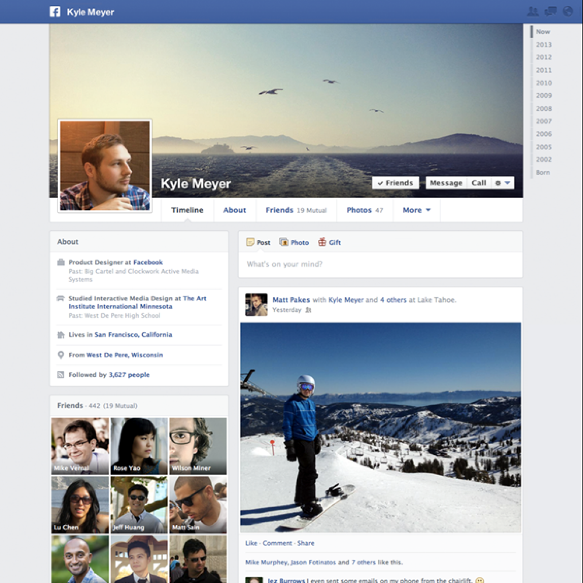The height and width of the screenshot is (583, 583).
Task: Click the briefcase work icon in About
Action: (x=61, y=262)
